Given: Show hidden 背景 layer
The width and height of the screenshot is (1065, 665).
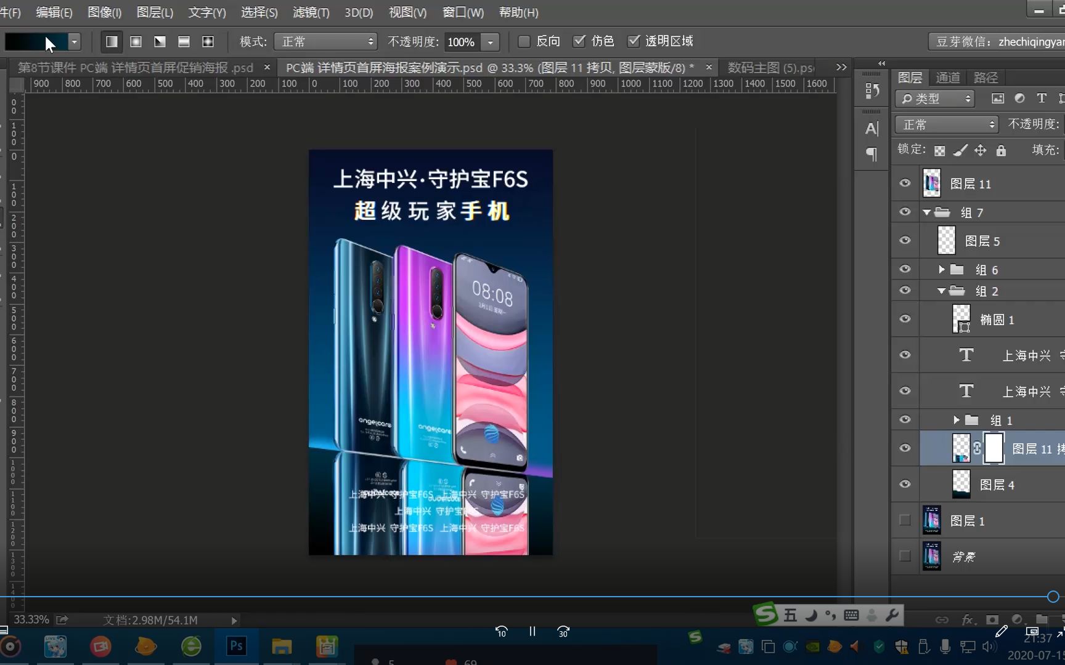Looking at the screenshot, I should [x=905, y=556].
